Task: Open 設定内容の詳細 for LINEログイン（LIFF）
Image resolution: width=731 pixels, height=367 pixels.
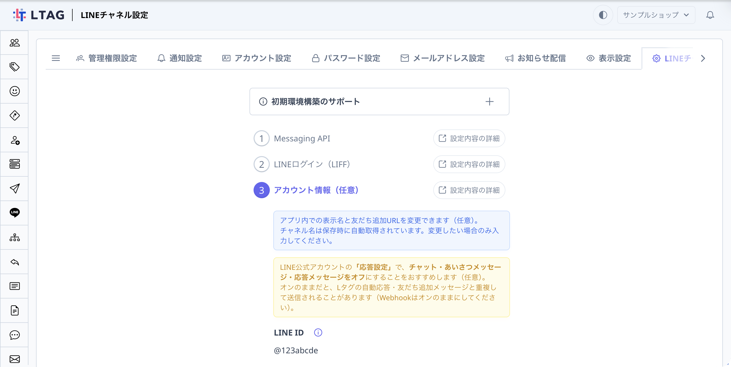Action: (469, 164)
